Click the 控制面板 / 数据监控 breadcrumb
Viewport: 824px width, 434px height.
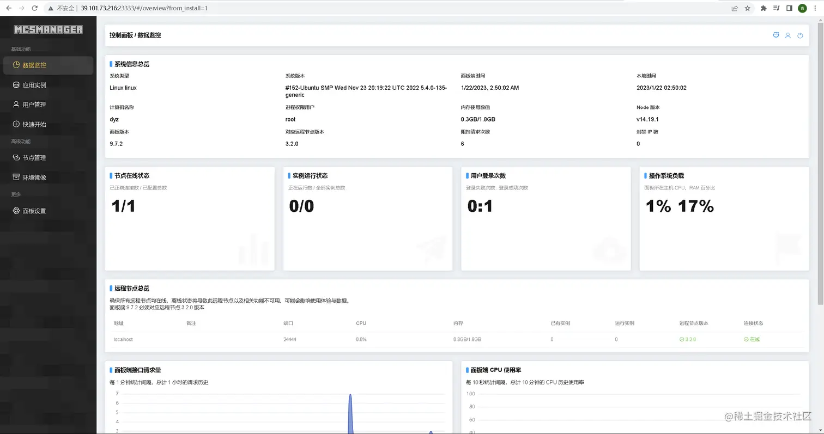point(135,35)
